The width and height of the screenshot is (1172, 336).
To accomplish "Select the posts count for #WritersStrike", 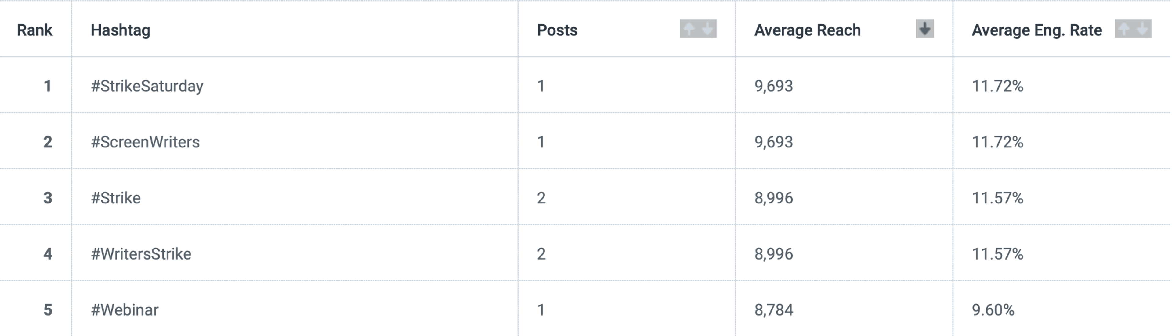I will [x=541, y=254].
